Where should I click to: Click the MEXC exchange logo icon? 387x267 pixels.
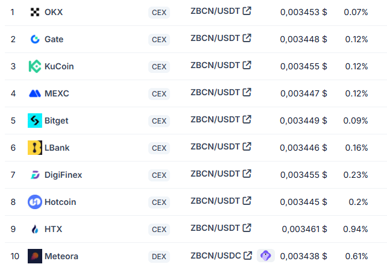point(35,93)
